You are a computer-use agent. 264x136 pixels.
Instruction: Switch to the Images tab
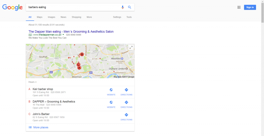(52, 17)
